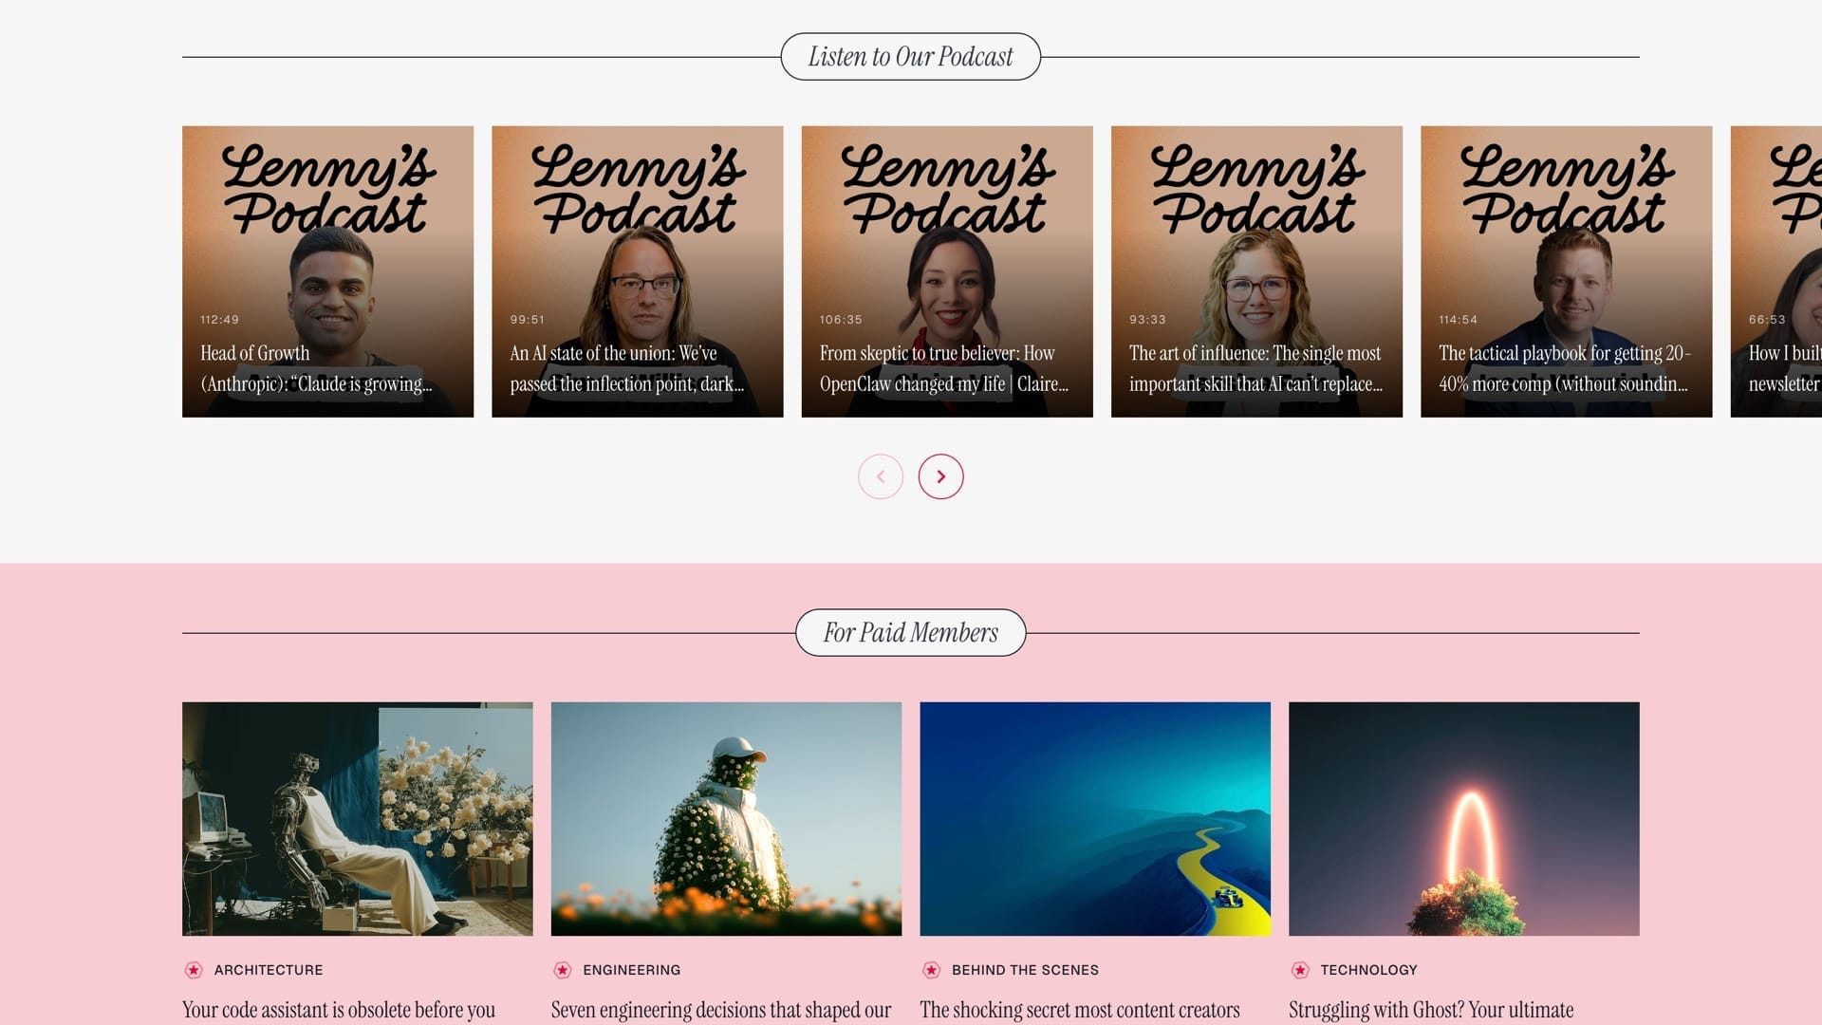Open the From skeptic to true believer episode

[x=946, y=271]
